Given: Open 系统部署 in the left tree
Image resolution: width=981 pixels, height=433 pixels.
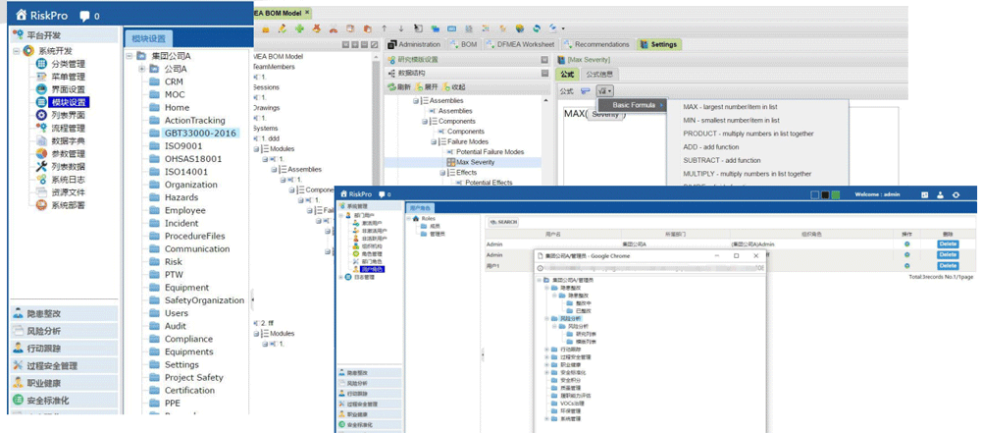Looking at the screenshot, I should click(x=68, y=205).
